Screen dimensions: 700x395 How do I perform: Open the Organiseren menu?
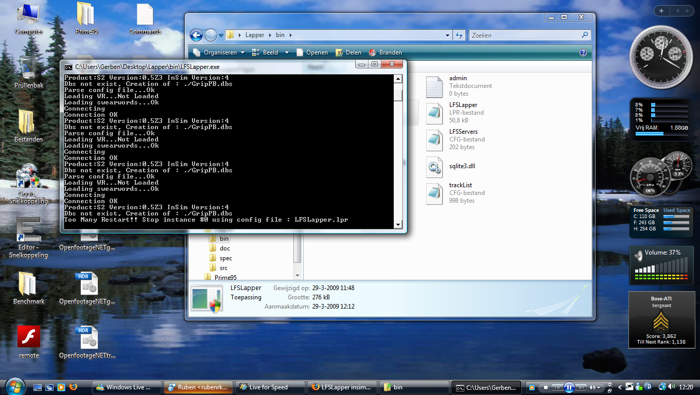[220, 52]
